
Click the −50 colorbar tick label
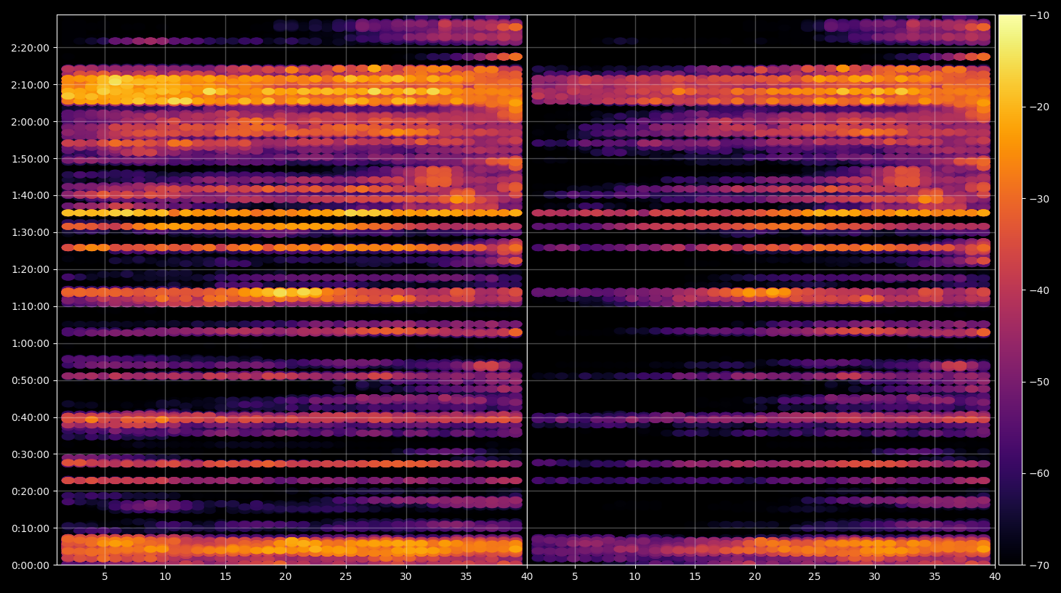point(1039,382)
